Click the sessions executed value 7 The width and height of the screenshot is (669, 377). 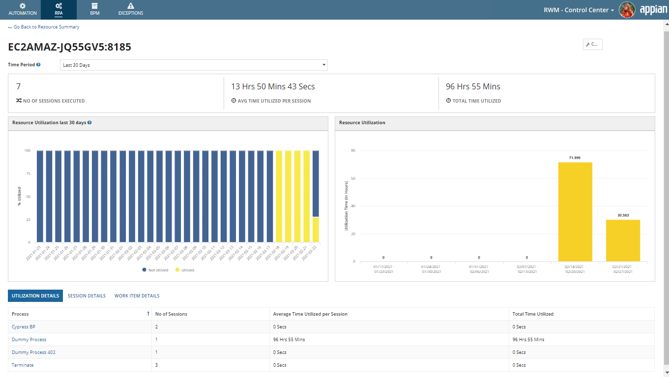coord(18,86)
